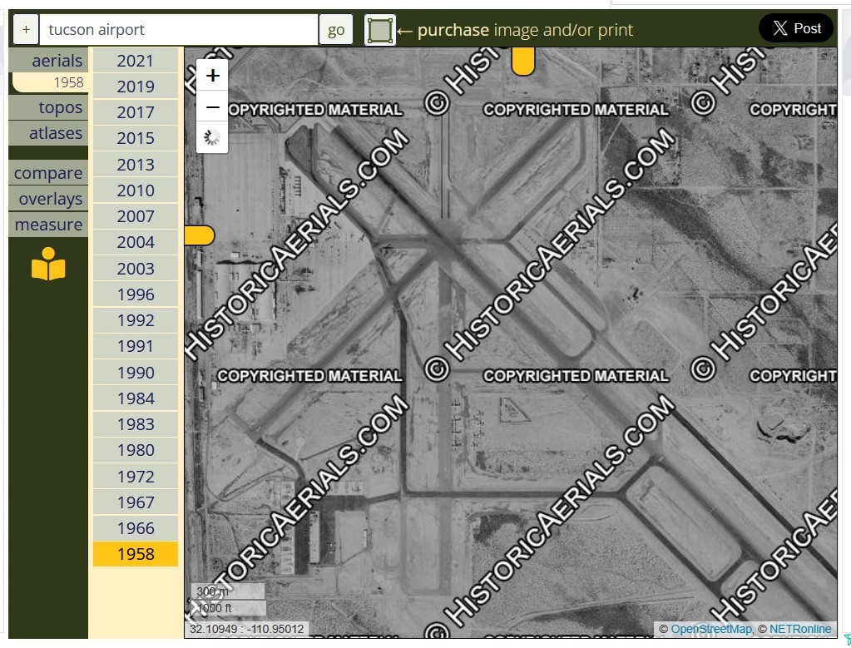Select the 2021 aerial year
The height and width of the screenshot is (648, 851).
(135, 60)
